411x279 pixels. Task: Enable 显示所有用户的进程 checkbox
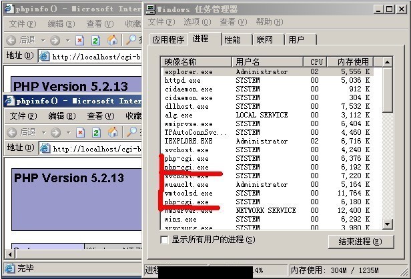(164, 240)
